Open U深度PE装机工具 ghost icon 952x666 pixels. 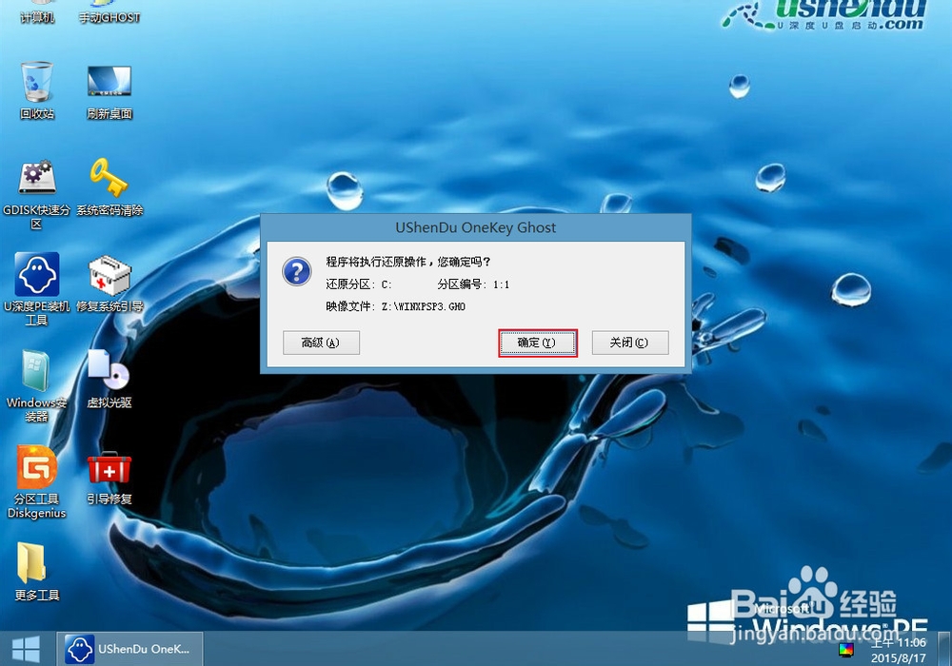(36, 288)
